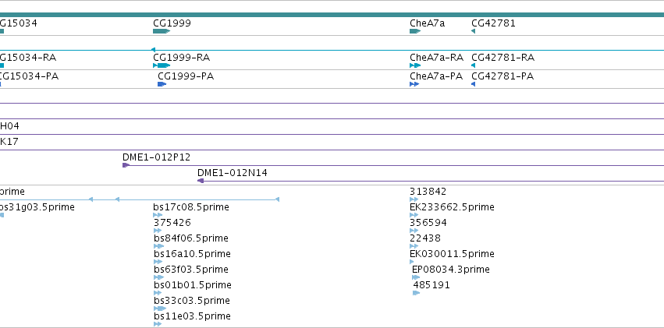Click the EK233662.5prime EST glyph
Viewport: 664px width, 328px height.
(x=414, y=215)
